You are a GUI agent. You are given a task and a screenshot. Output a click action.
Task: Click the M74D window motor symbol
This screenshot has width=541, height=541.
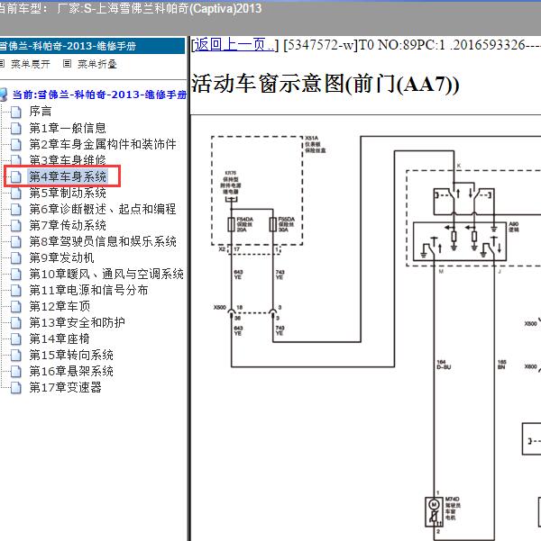[x=434, y=511]
